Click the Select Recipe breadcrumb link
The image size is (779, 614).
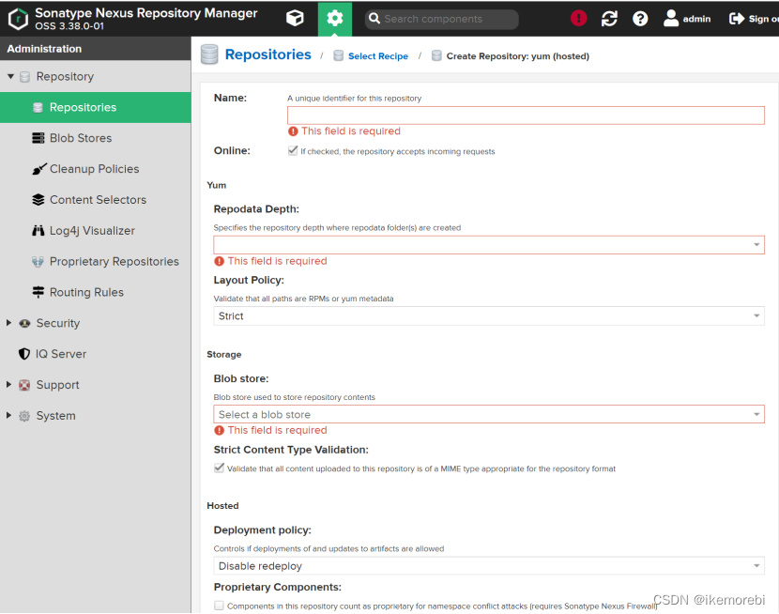378,56
